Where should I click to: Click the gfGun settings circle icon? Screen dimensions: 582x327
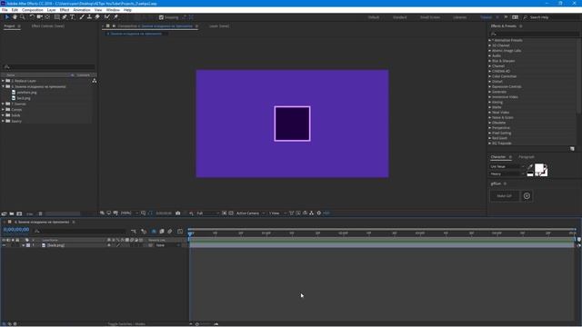[x=527, y=196]
